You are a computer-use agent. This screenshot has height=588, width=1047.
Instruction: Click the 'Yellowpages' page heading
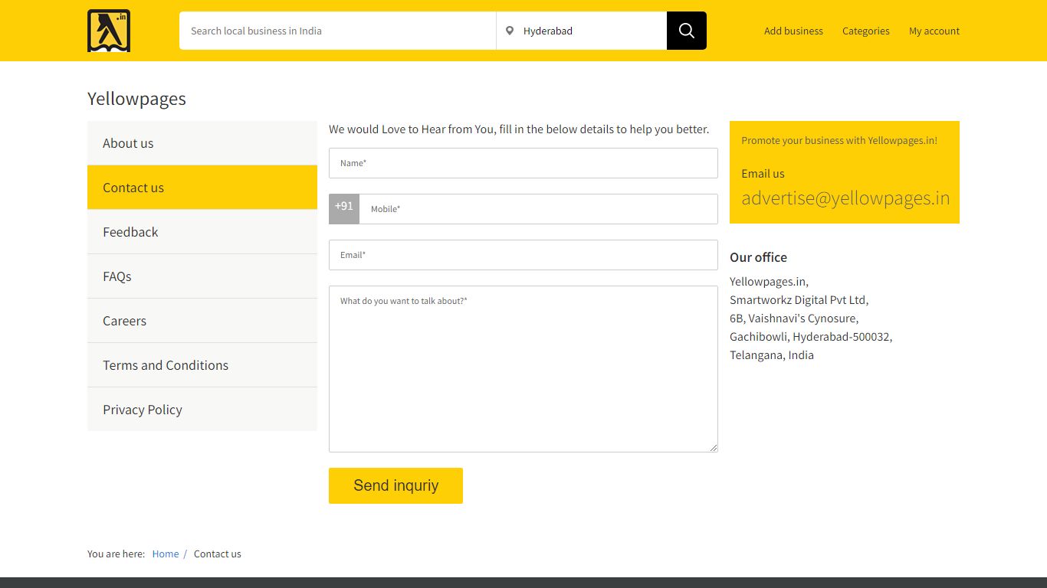click(x=136, y=99)
